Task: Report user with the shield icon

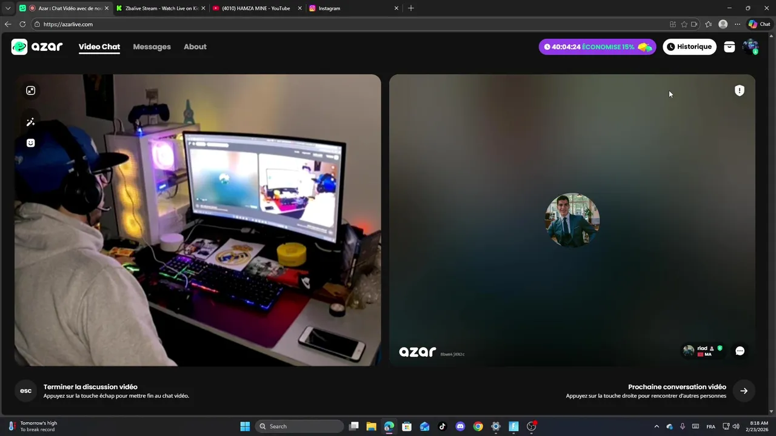Action: coord(740,90)
